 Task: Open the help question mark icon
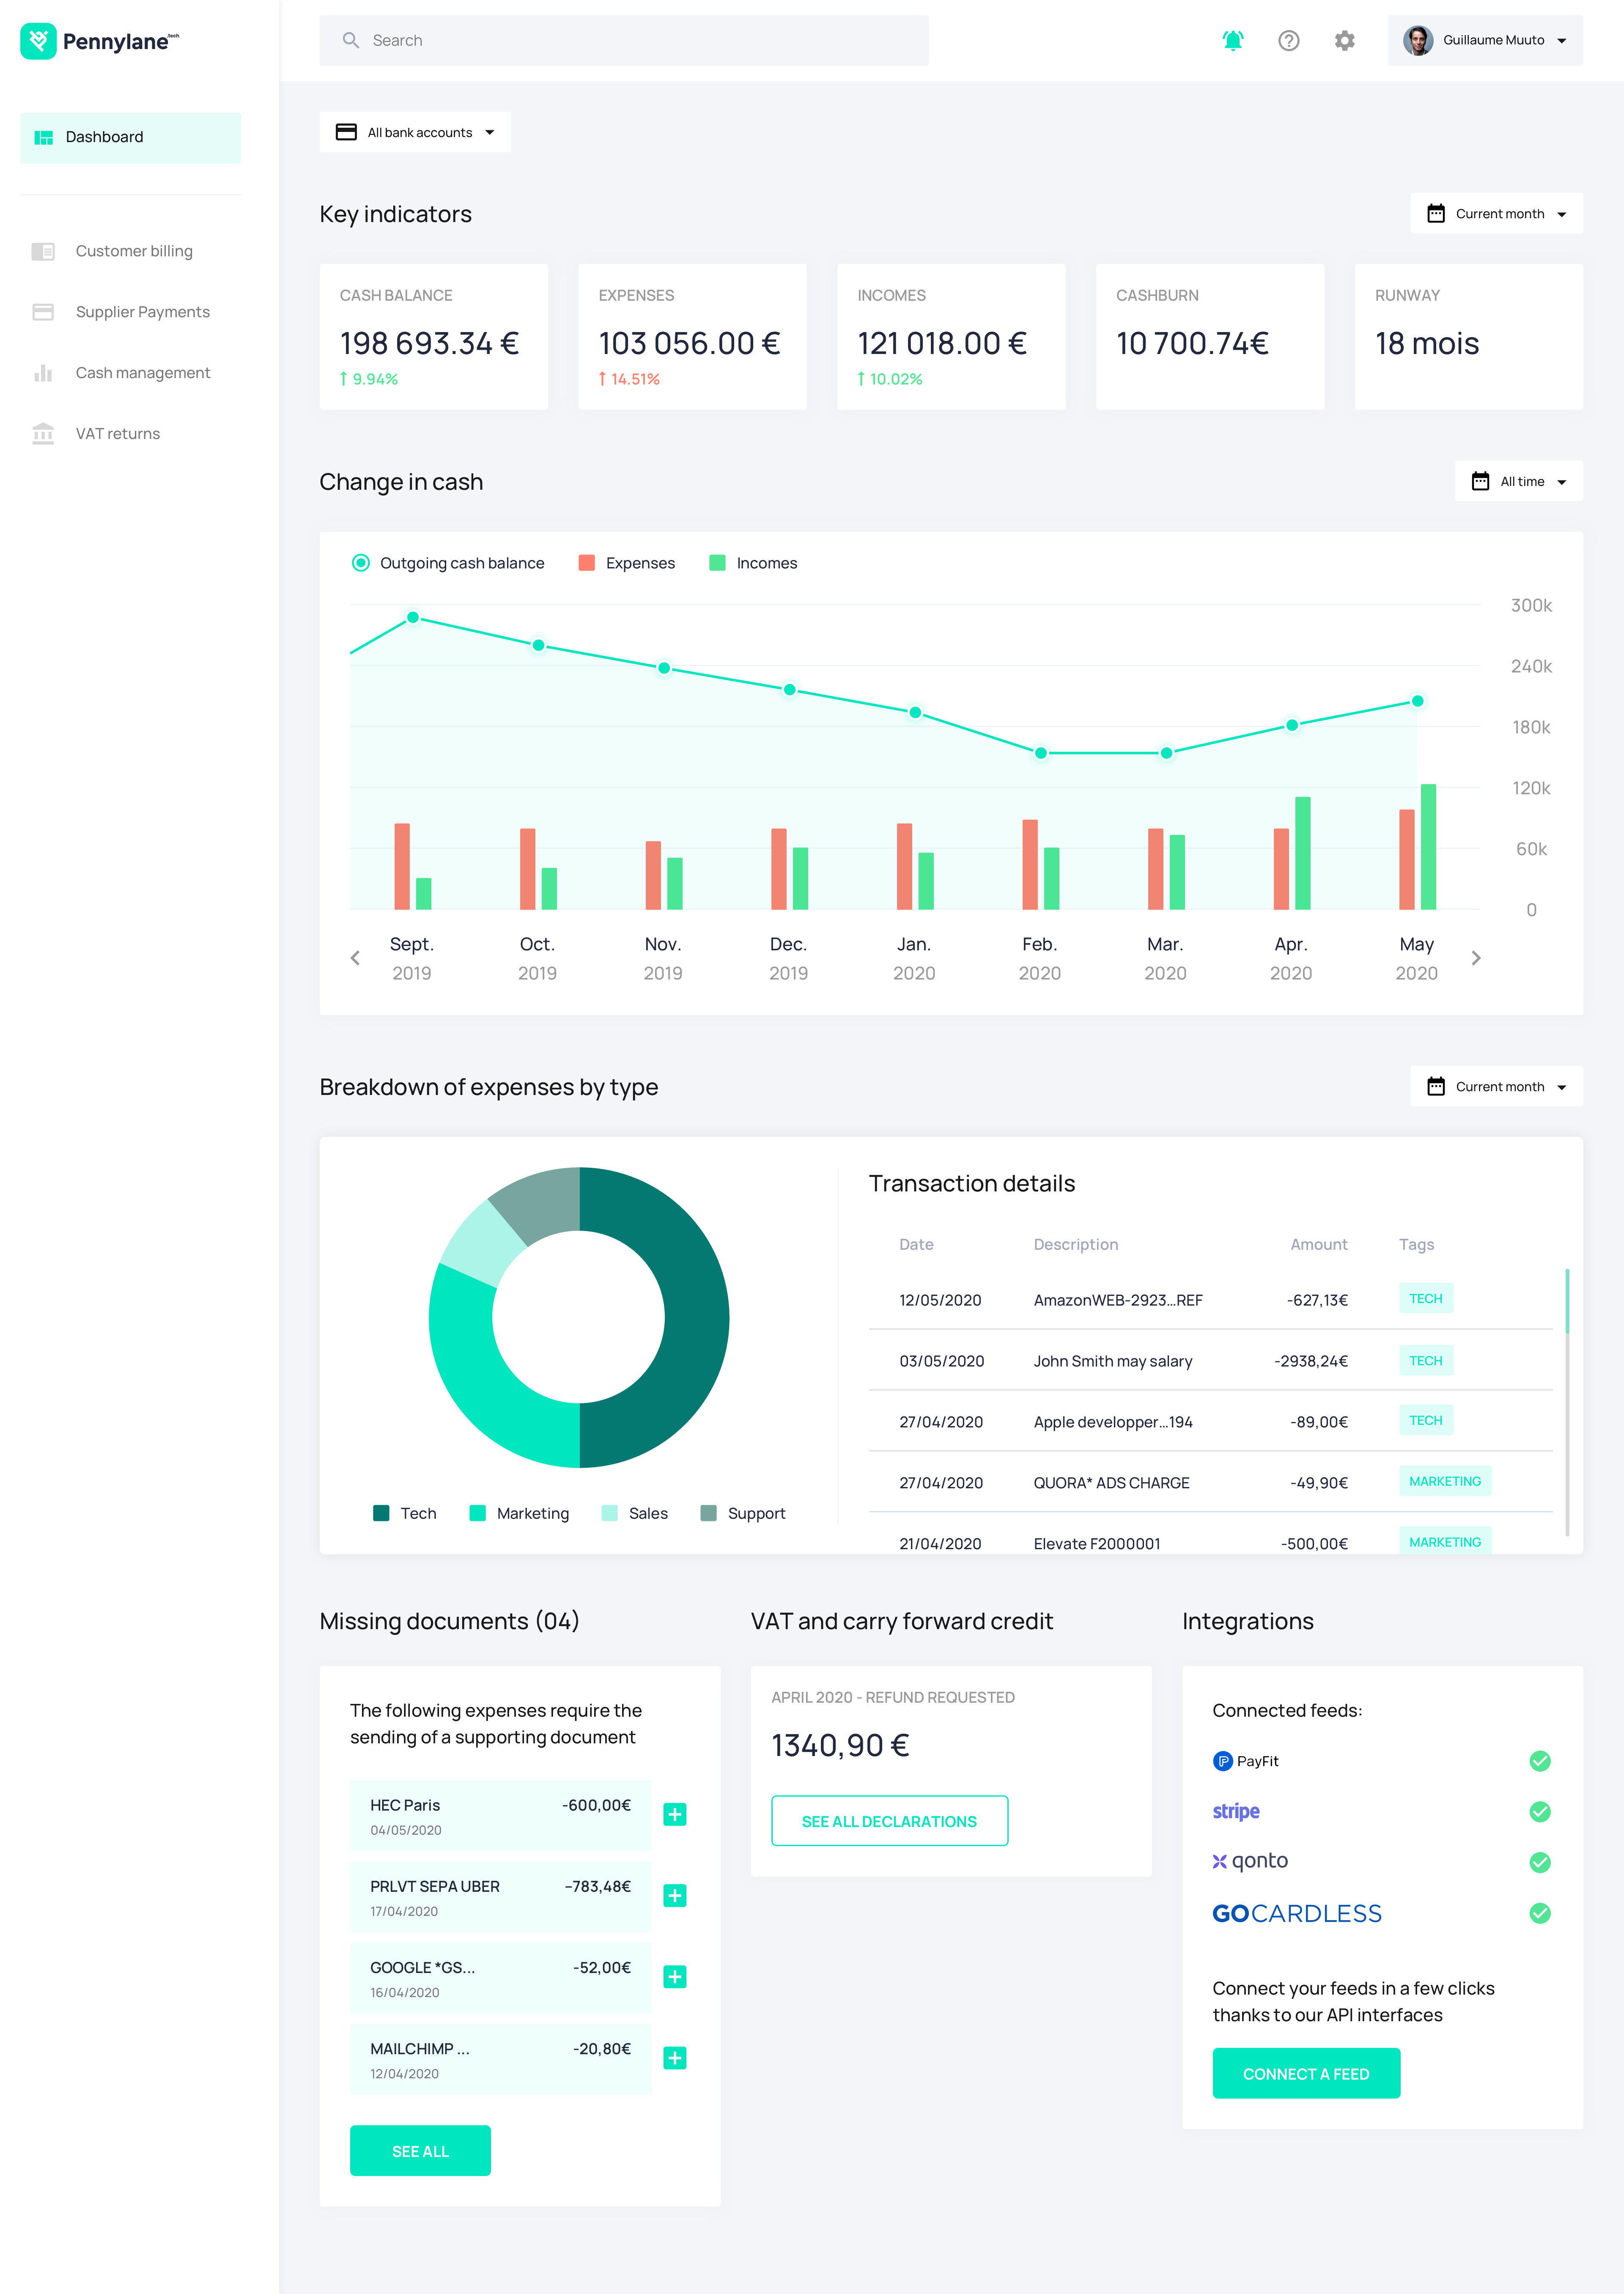pos(1288,40)
